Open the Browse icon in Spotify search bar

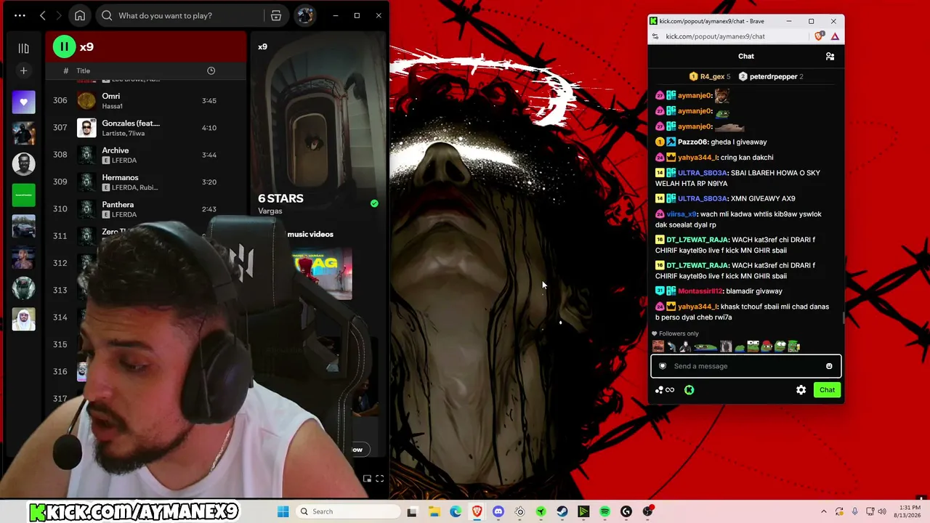[x=276, y=15]
